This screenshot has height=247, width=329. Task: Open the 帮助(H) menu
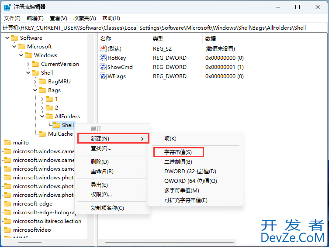tap(111, 18)
